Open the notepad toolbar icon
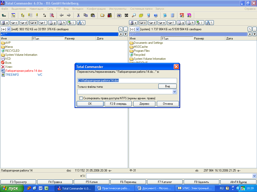This screenshot has height=192, width=257. point(165,15)
